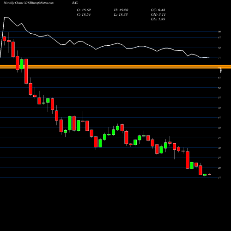Click the 'OL: 1.58' reading

click(x=158, y=19)
